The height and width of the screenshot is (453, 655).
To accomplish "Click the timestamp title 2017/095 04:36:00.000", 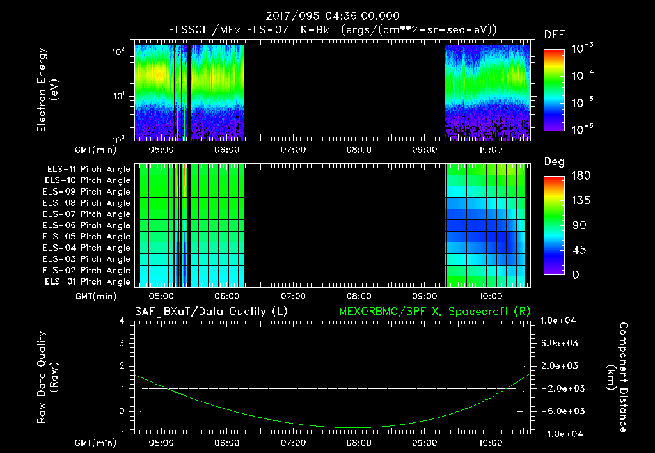I will 333,16.
